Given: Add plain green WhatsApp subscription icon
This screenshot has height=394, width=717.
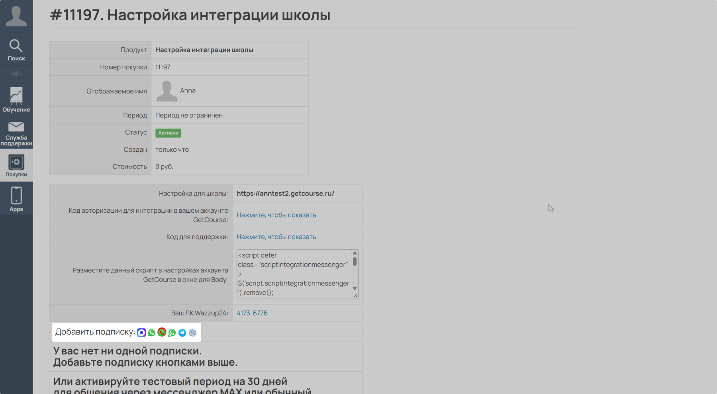Looking at the screenshot, I should pyautogui.click(x=152, y=333).
